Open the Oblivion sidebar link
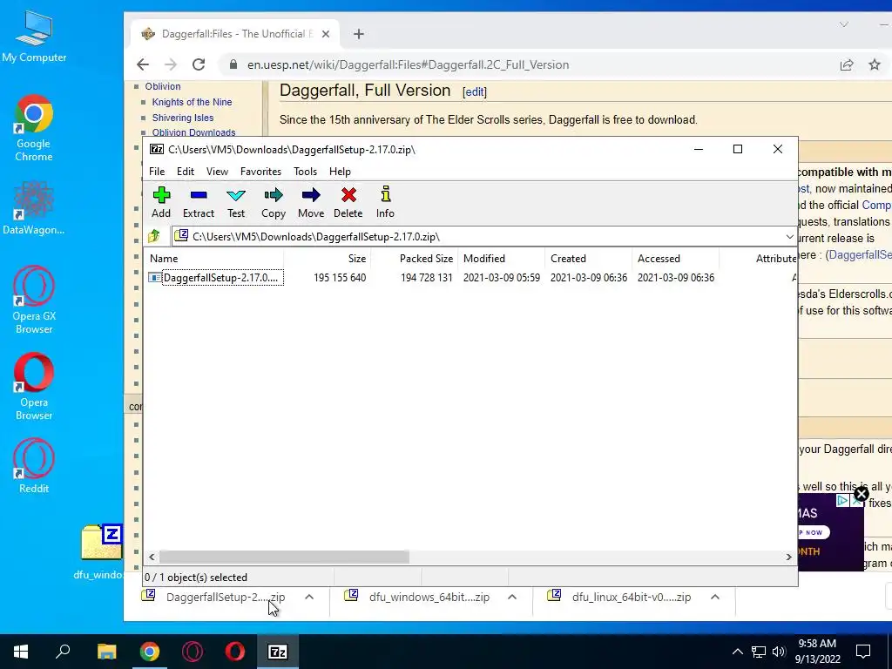The height and width of the screenshot is (669, 892). (x=163, y=86)
